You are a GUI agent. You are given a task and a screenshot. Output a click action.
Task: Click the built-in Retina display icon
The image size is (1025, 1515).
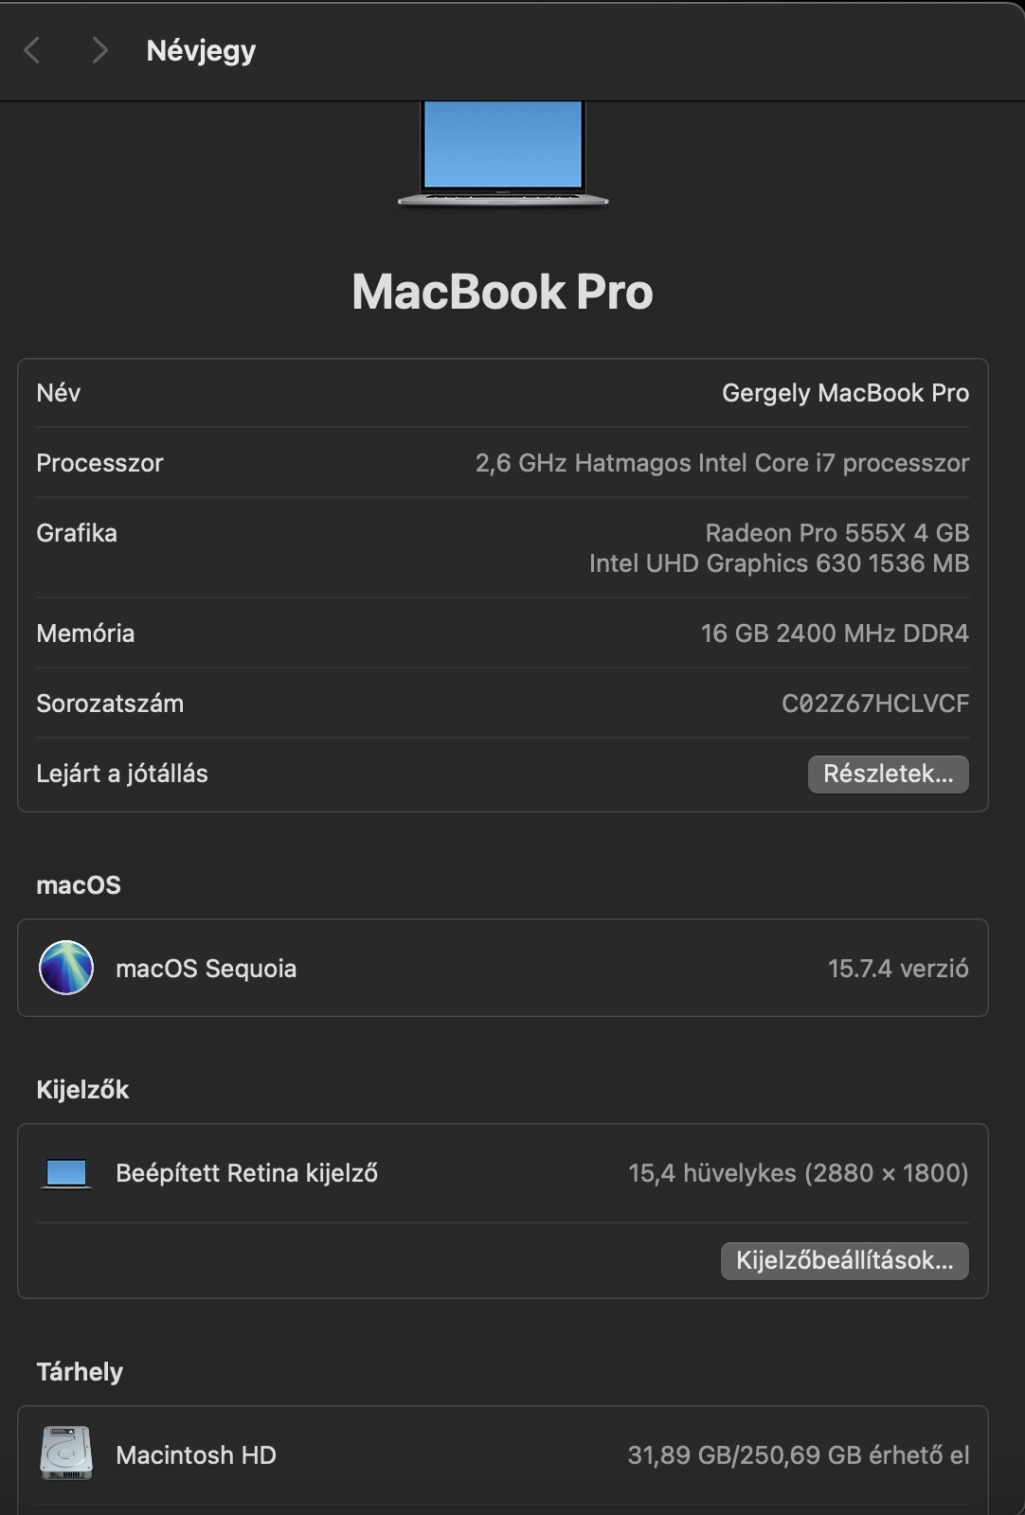pos(66,1173)
